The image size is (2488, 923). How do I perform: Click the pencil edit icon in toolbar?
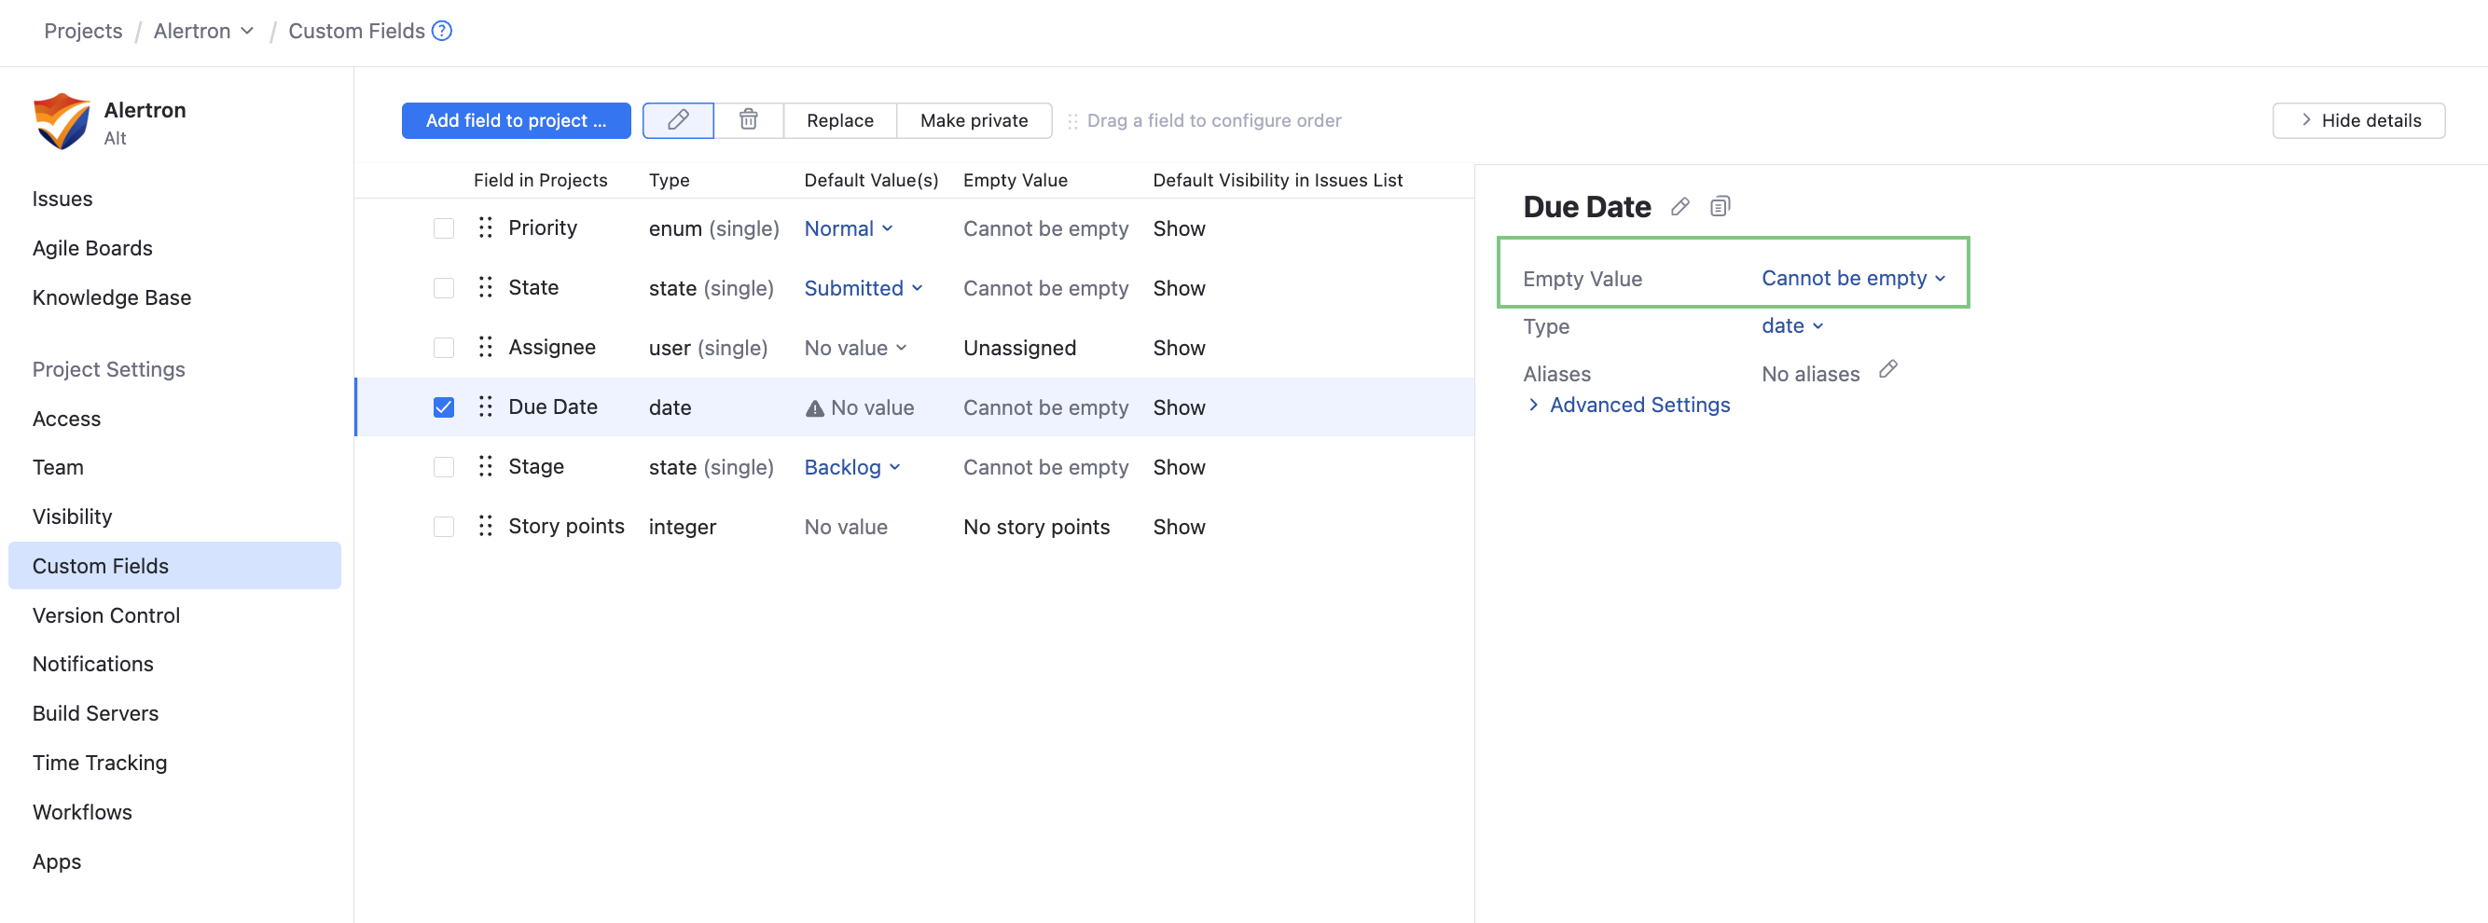(677, 119)
